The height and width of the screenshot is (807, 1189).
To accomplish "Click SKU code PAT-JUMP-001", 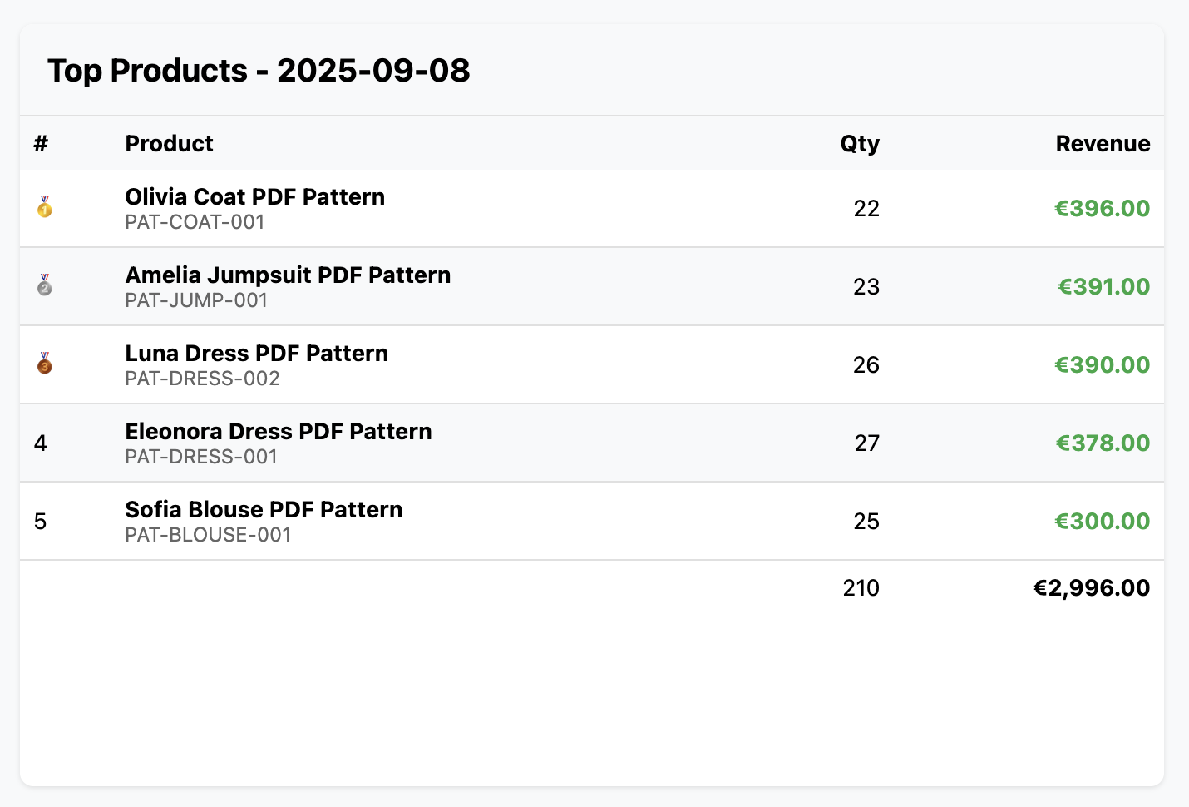I will coord(196,301).
